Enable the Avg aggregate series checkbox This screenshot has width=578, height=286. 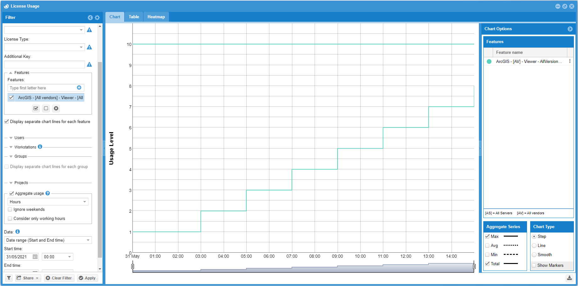pyautogui.click(x=487, y=246)
